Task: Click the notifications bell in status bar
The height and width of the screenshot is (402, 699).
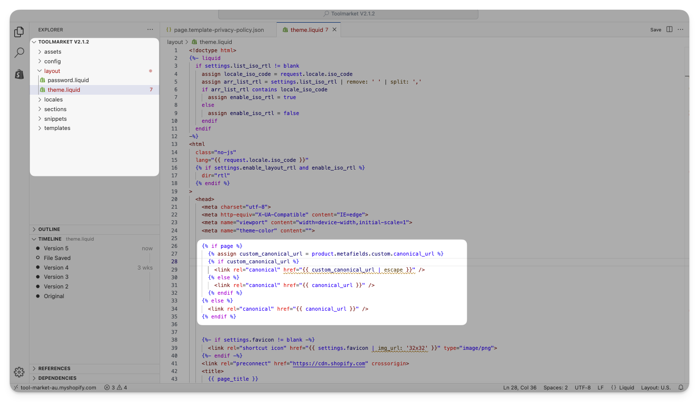Action: coord(681,388)
